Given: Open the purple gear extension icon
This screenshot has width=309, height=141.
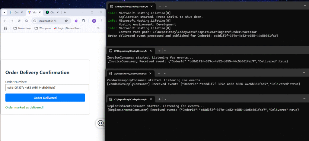Looking at the screenshot, I should 76,21.
